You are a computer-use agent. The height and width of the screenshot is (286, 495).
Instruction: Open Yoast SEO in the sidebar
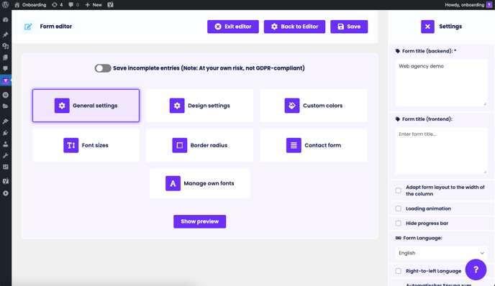[x=5, y=181]
